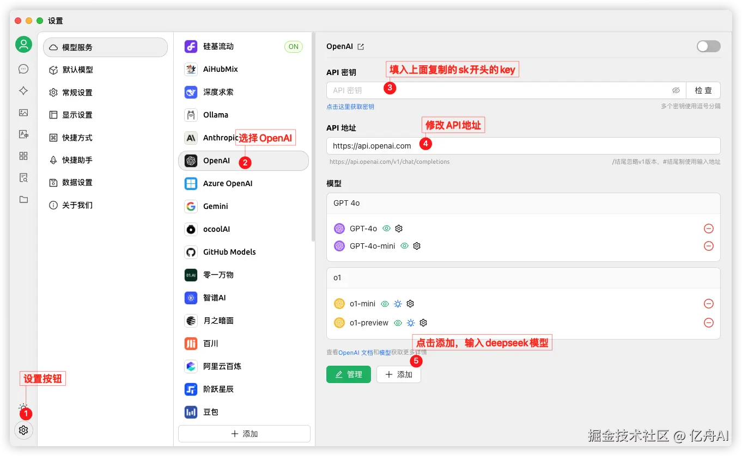Image resolution: width=742 pixels, height=456 pixels.
Task: Open the mini apps grid icon
Action: [23, 156]
